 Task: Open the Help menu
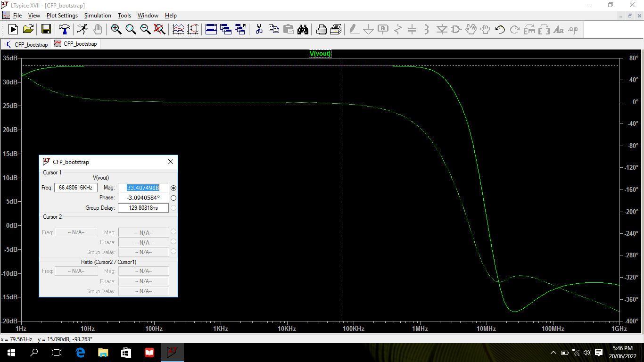[x=171, y=16]
